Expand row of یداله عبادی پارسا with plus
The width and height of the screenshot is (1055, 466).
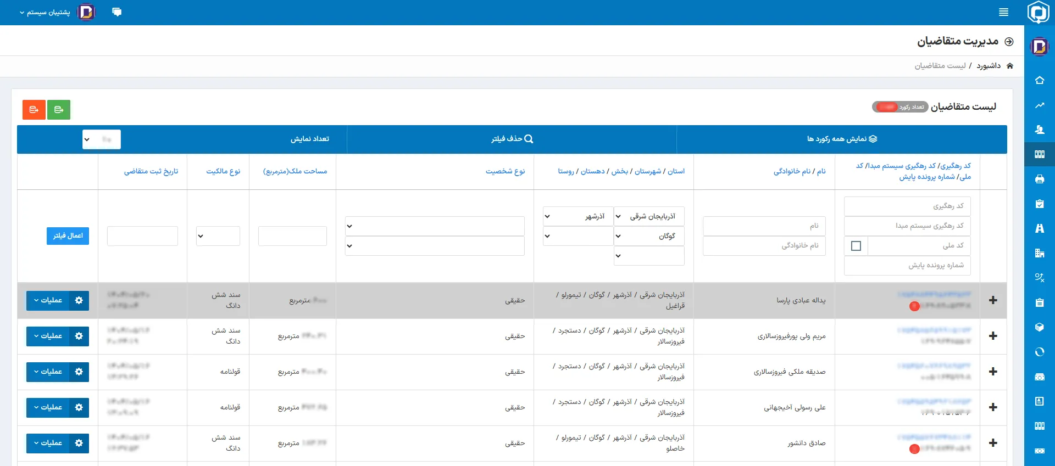tap(992, 300)
